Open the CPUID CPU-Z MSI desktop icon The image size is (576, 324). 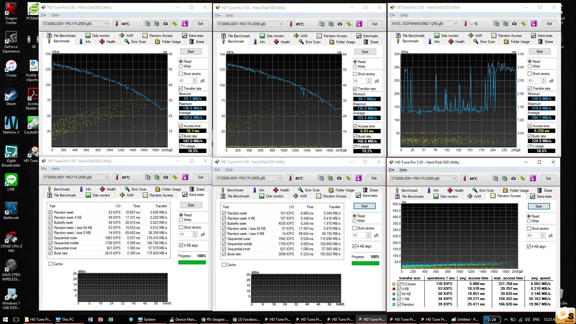tap(11, 241)
